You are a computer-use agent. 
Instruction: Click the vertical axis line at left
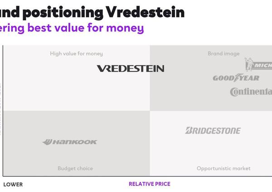coord(3,111)
